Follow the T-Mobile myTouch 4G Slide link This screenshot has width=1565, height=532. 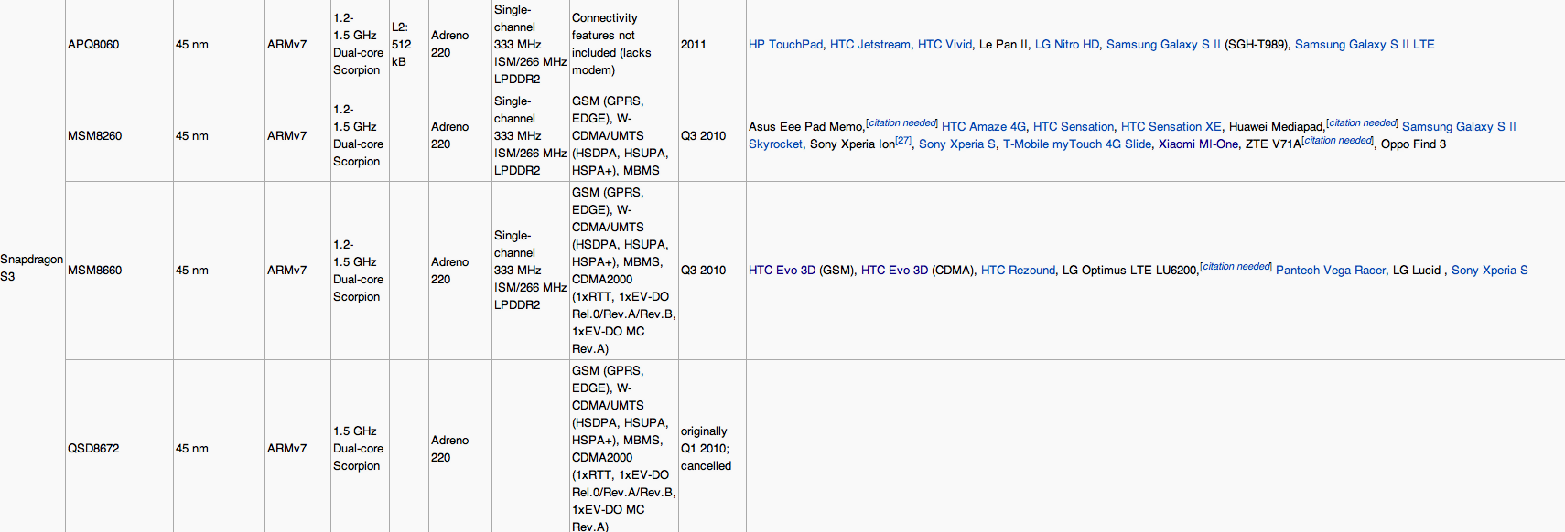point(1077,144)
